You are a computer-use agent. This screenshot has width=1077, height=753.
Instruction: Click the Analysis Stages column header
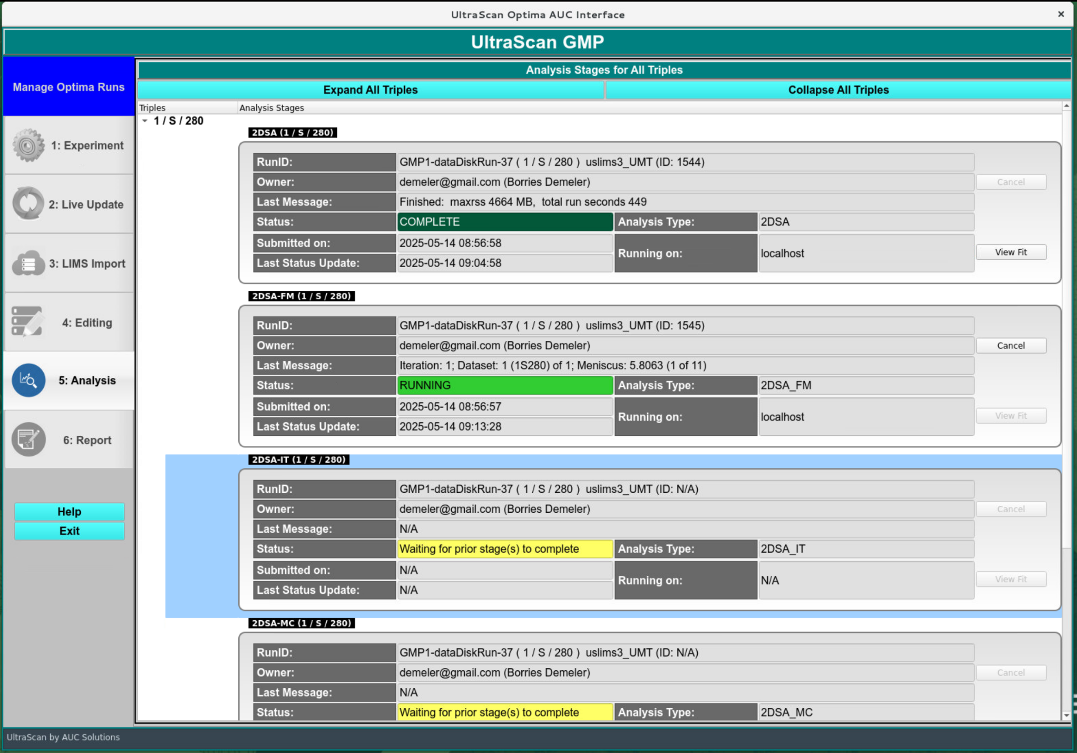click(x=271, y=108)
